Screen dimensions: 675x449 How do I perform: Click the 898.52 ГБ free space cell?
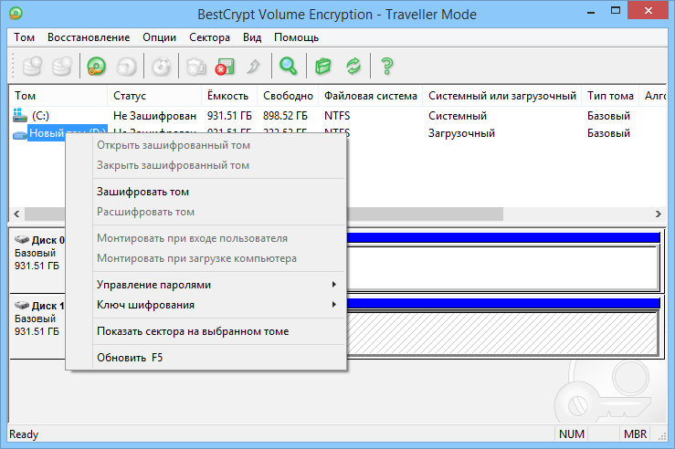tap(285, 116)
